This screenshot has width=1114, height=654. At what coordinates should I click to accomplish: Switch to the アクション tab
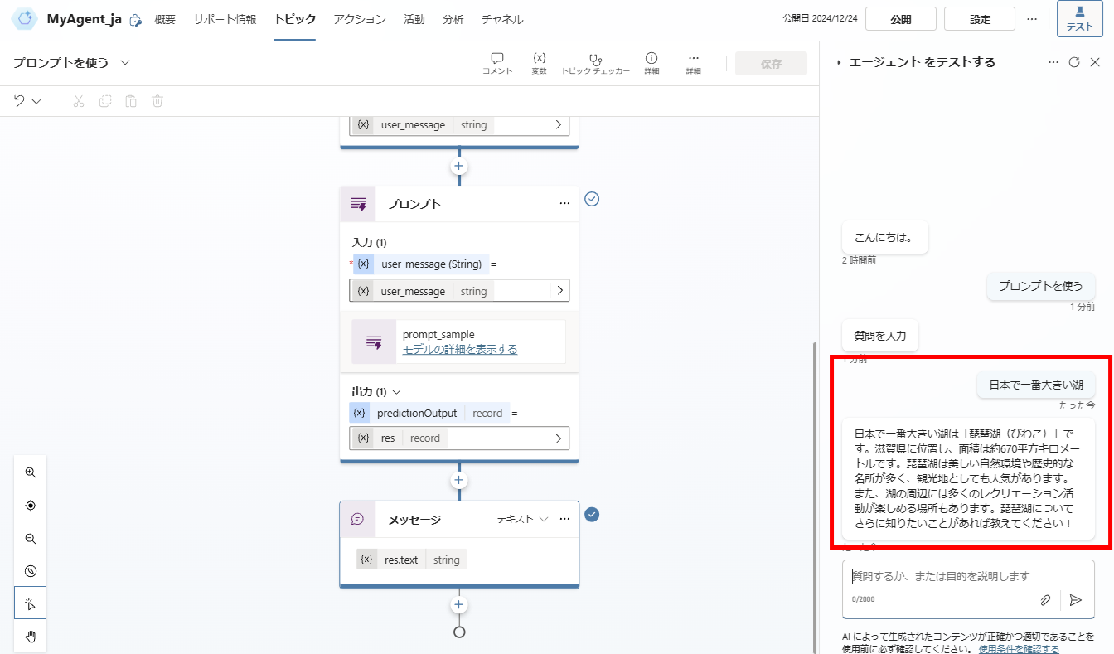tap(359, 18)
